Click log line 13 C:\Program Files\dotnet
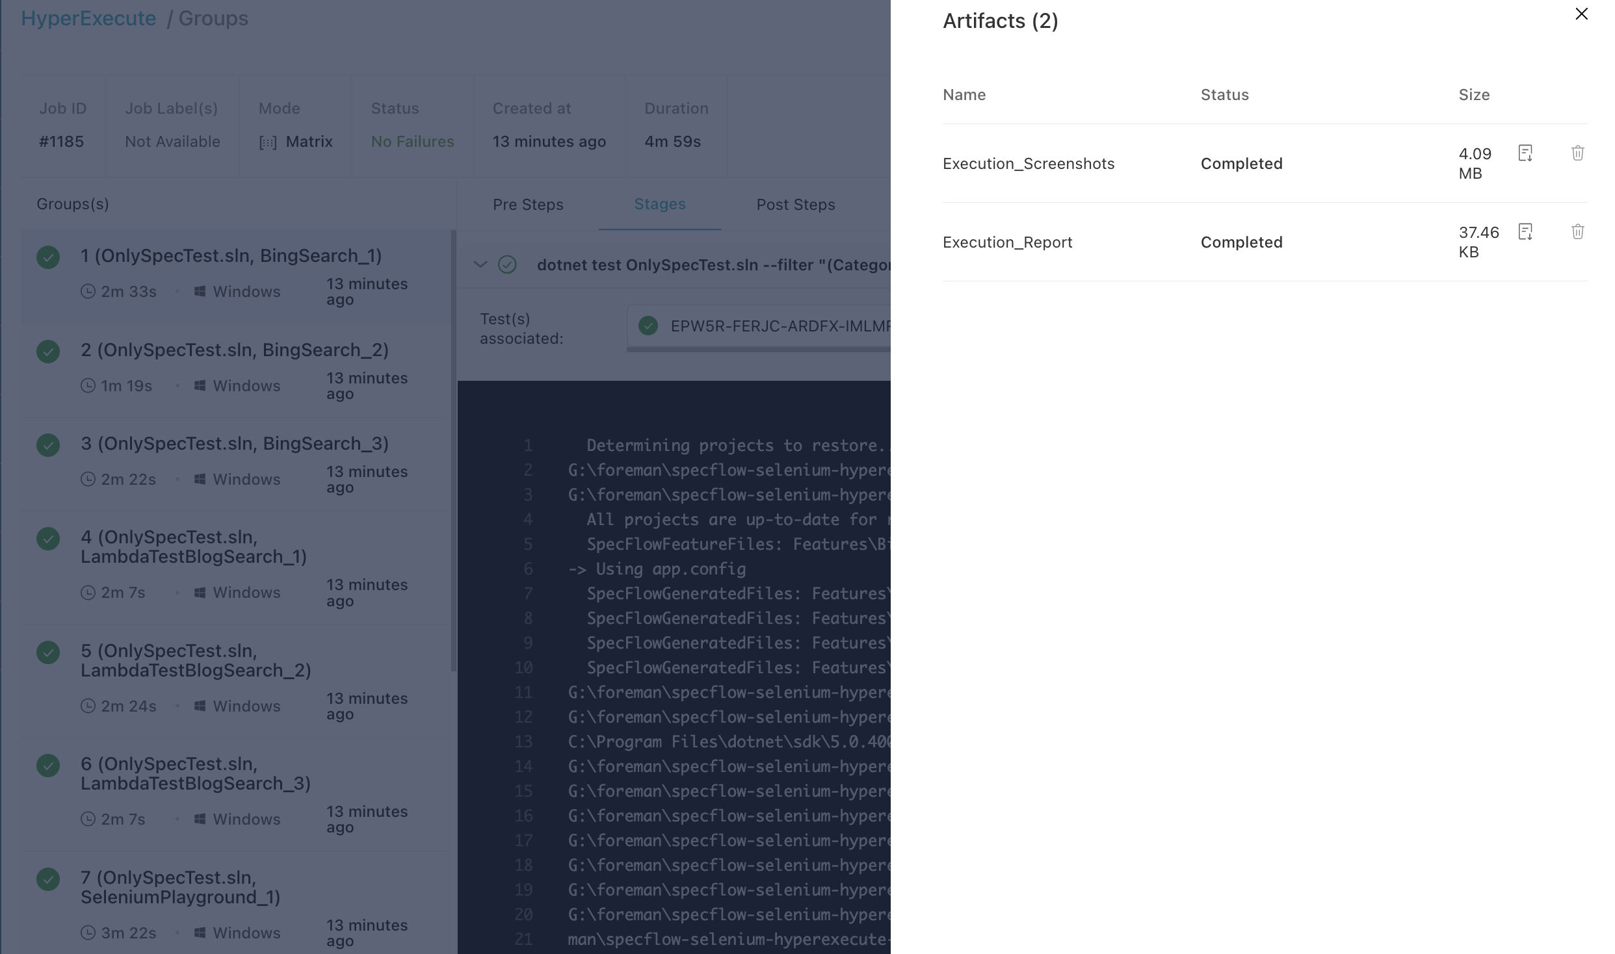Screen dimensions: 1615x954 tap(728, 742)
